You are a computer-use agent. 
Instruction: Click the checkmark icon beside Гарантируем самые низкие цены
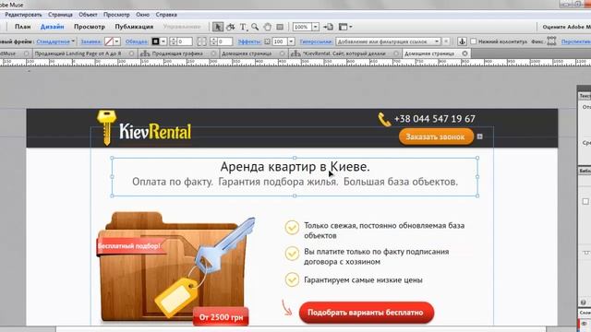292,279
